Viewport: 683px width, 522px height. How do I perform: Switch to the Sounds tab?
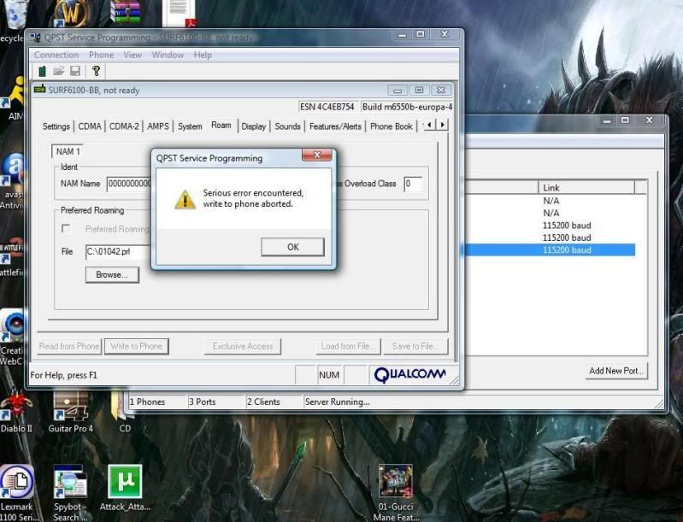pos(287,126)
